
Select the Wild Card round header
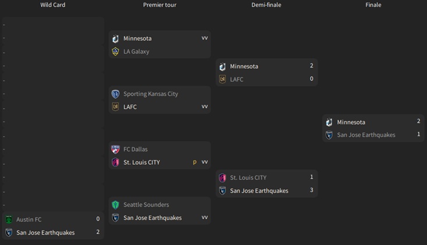[52, 5]
